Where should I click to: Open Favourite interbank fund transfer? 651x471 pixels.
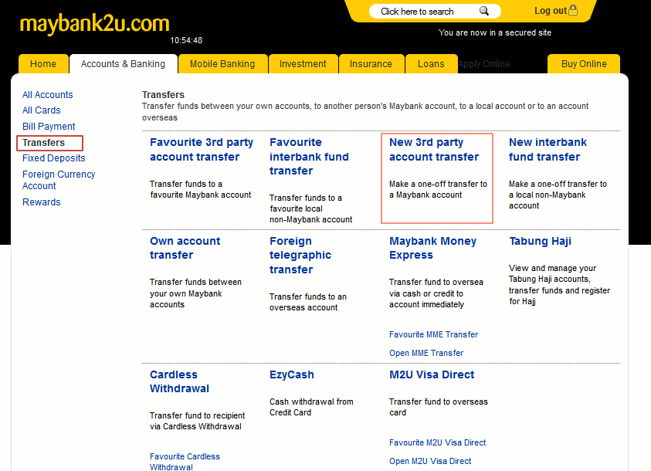point(309,157)
